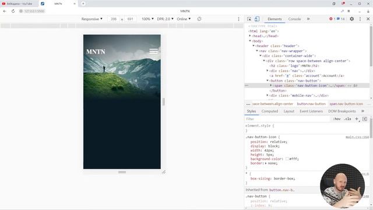Activate the inspect element picker icon

point(249,19)
